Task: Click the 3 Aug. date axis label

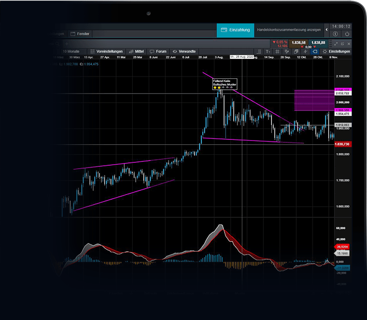Action: (x=219, y=57)
